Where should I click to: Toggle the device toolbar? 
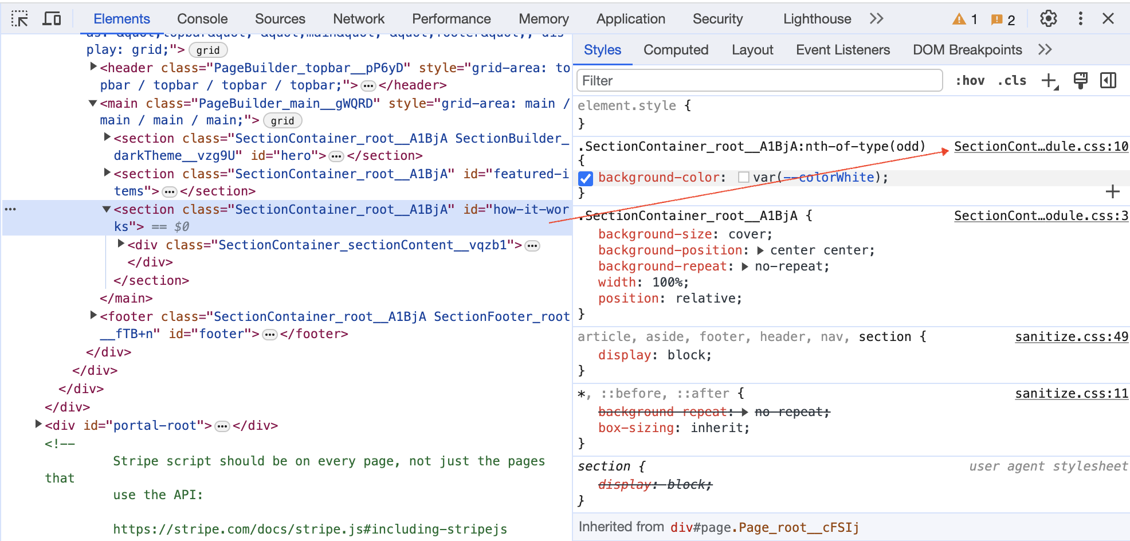[x=52, y=19]
